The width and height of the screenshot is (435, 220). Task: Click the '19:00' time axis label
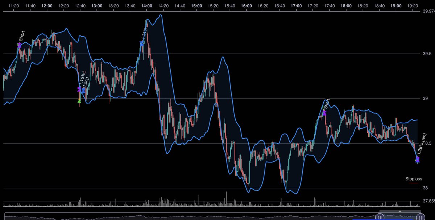point(396,6)
